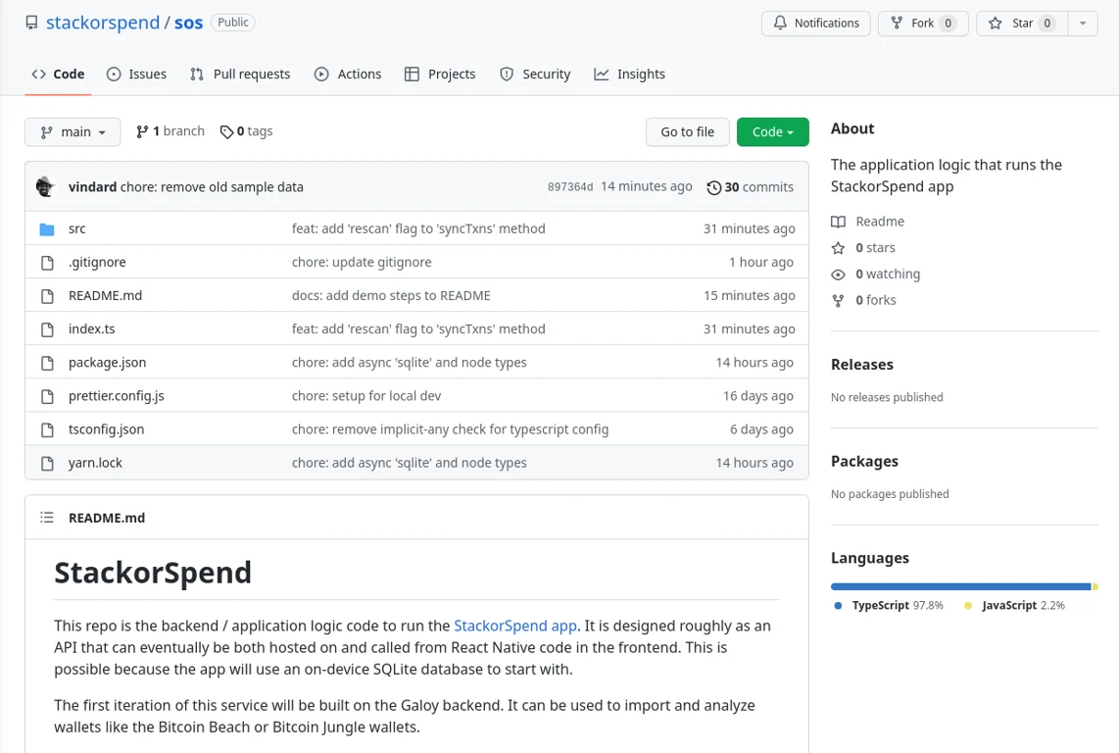Click the file icon next to .gitignore
The height and width of the screenshot is (753, 1119).
pos(47,263)
